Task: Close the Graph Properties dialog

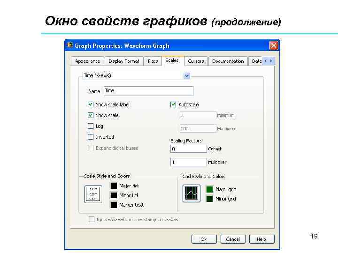Action: click(274, 45)
